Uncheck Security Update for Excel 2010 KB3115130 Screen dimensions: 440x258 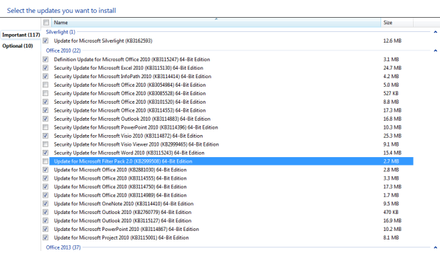pos(45,68)
